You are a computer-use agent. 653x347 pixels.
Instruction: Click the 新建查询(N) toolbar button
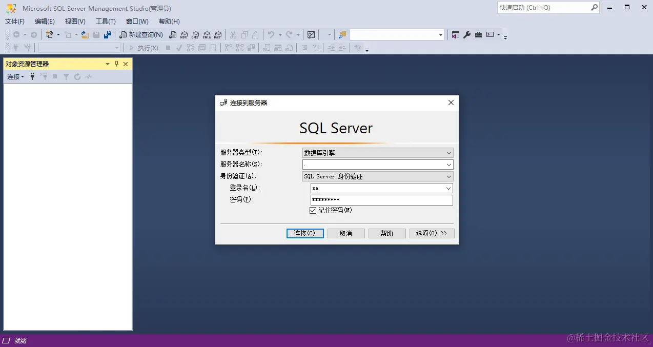point(141,35)
